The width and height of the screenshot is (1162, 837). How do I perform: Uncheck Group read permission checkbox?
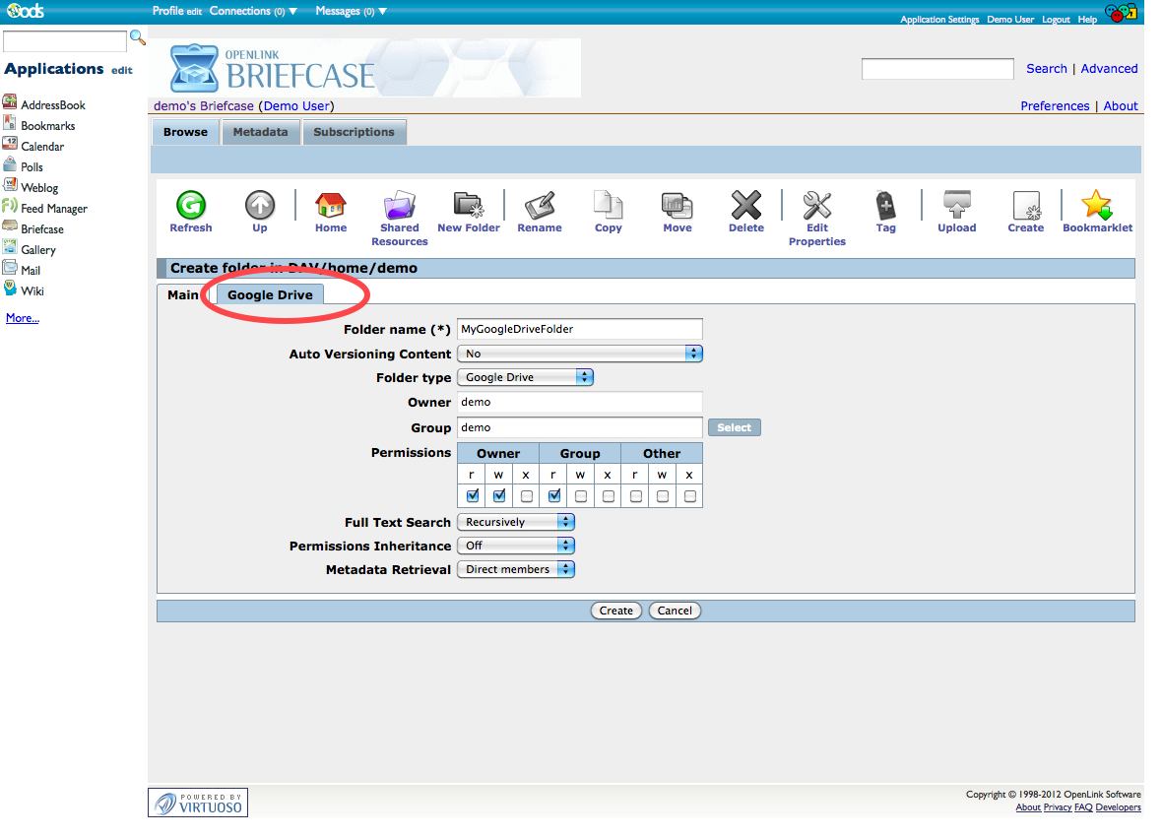pos(554,495)
